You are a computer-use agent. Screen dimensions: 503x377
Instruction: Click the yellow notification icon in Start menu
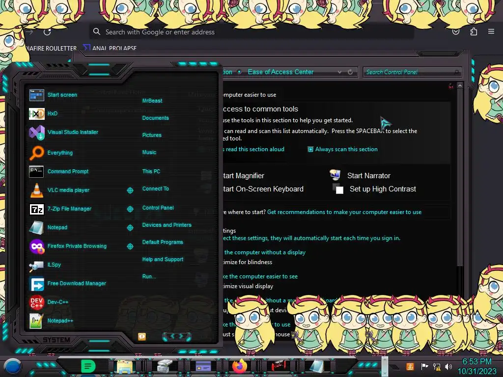pyautogui.click(x=142, y=336)
